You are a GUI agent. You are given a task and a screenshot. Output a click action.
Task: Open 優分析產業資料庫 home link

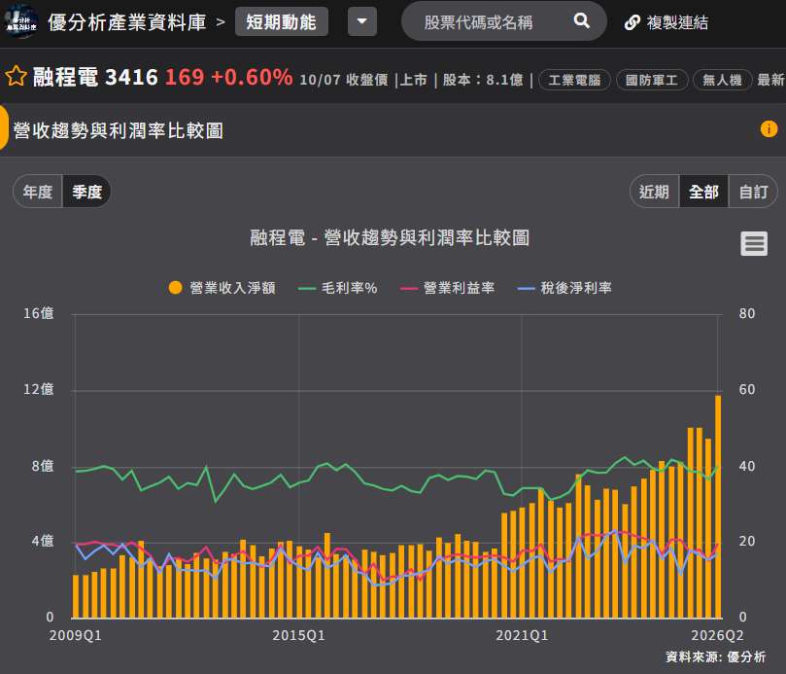pos(127,22)
